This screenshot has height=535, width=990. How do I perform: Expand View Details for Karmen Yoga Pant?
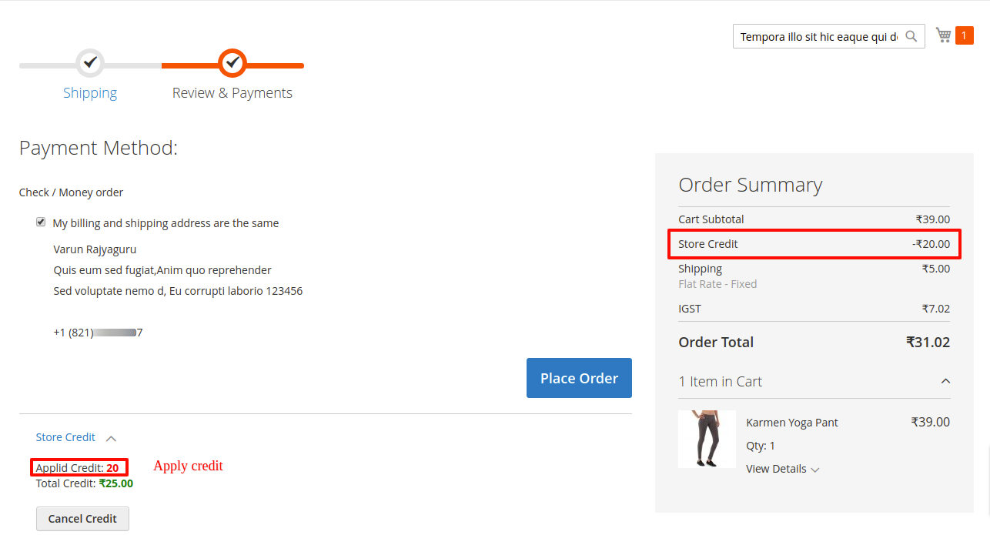click(x=782, y=469)
